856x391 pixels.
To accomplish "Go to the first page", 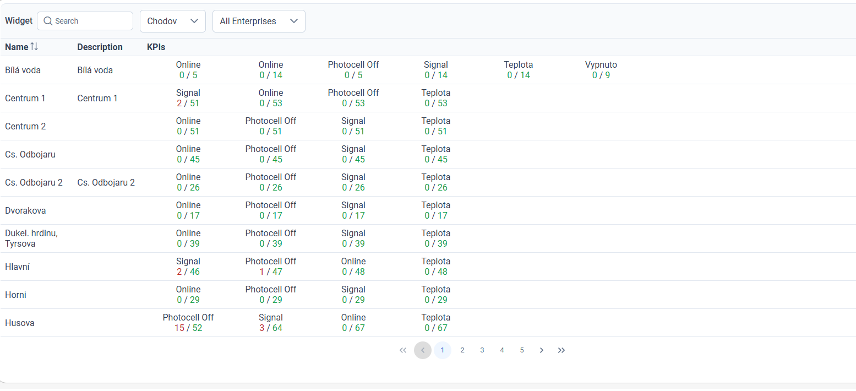I will coord(403,350).
